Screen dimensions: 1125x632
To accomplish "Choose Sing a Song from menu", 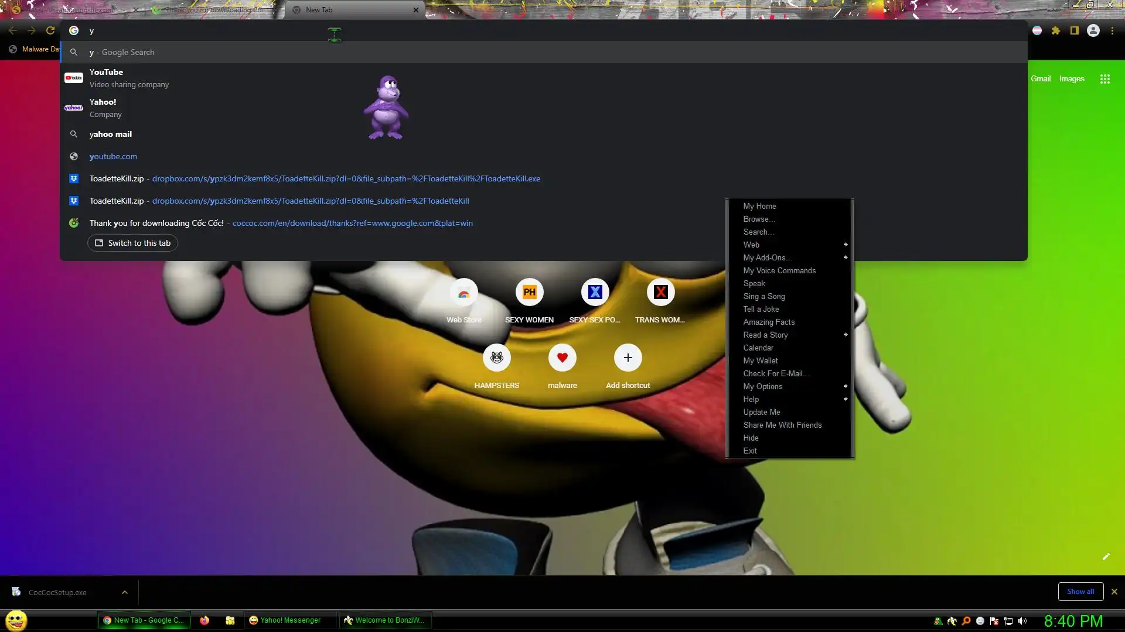I will [763, 296].
